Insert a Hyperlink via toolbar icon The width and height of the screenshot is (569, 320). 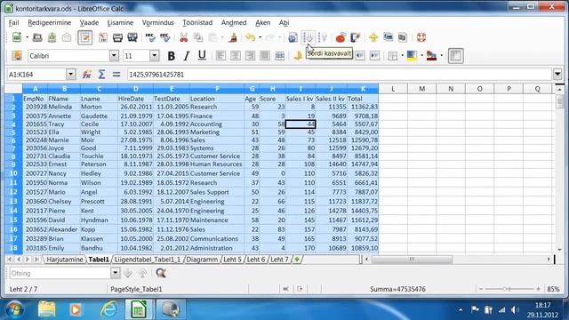coord(293,37)
